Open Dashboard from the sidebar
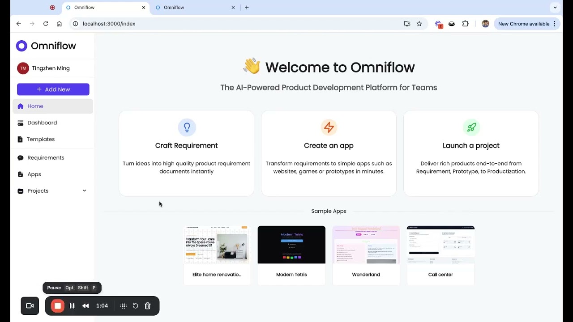This screenshot has width=573, height=322. 53,123
